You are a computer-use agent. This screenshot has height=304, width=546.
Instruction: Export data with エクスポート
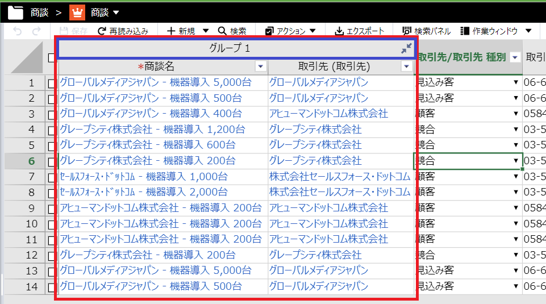point(359,31)
